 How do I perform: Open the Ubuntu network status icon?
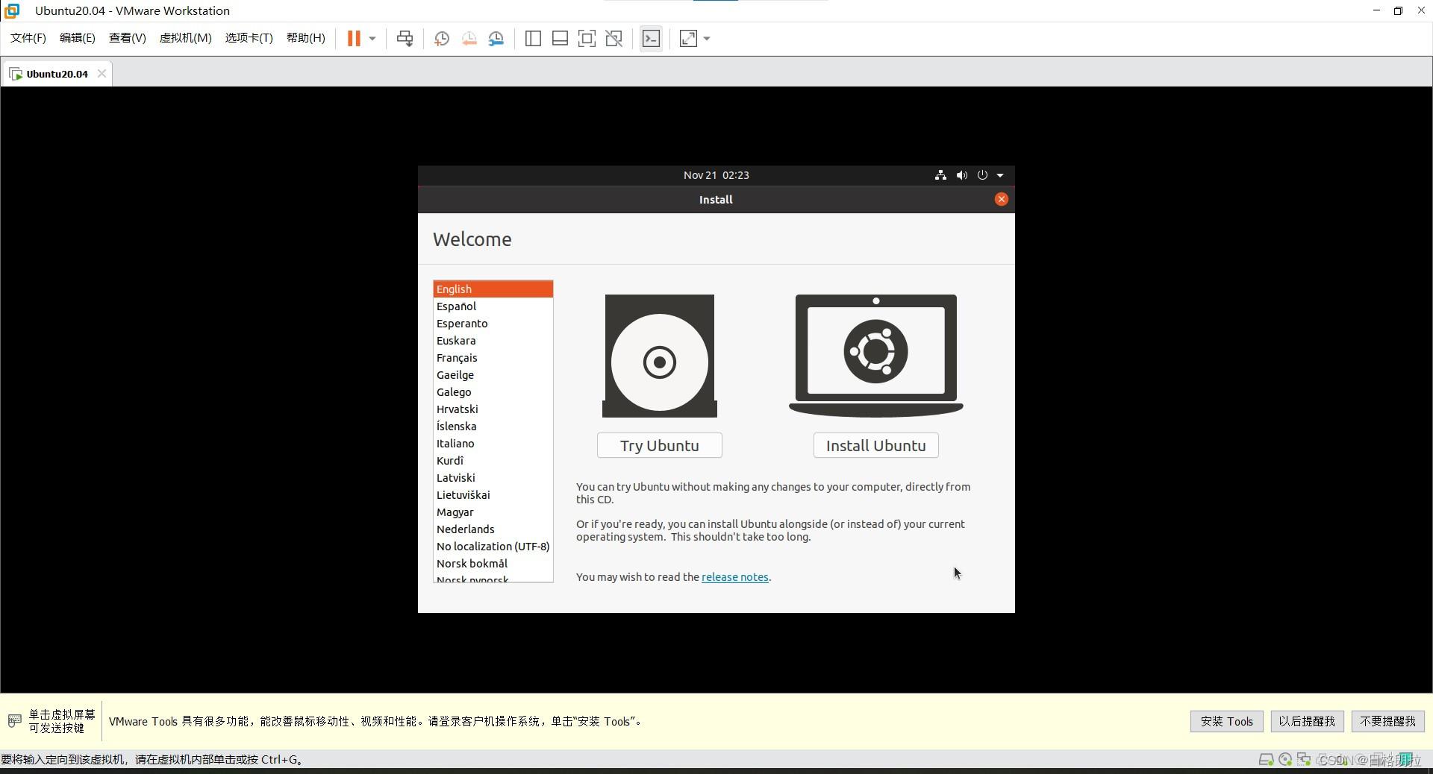tap(940, 175)
